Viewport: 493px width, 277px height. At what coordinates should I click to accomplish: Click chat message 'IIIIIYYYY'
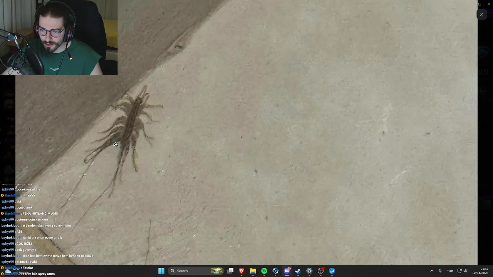point(29,195)
